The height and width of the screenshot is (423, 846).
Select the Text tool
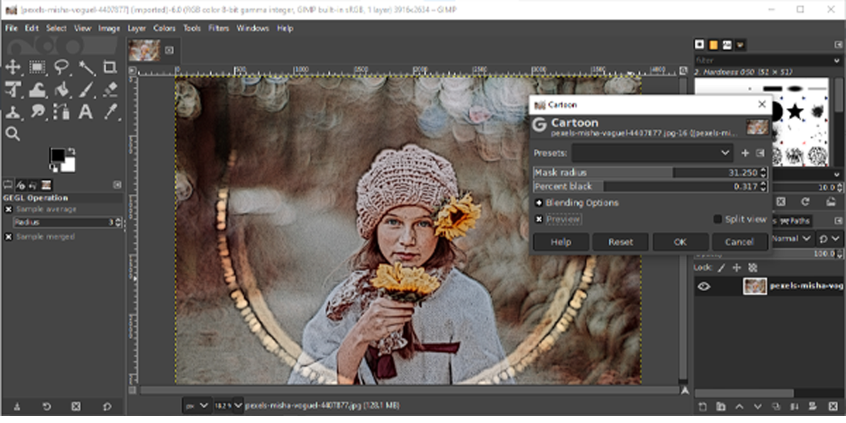click(86, 111)
